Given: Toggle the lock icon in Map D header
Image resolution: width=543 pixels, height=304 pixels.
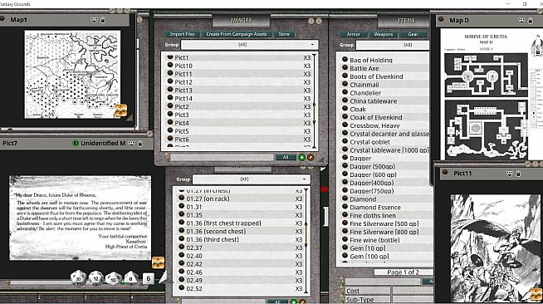Looking at the screenshot, I should [x=531, y=21].
